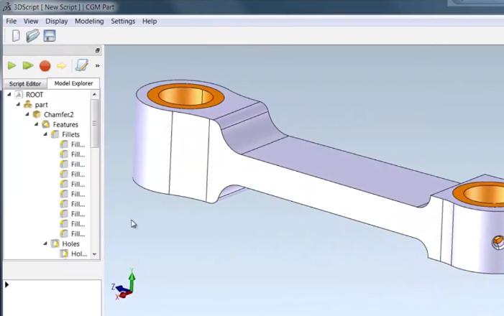The image size is (504, 316).
Task: Collapse the Features node arrow
Action: pyautogui.click(x=37, y=124)
